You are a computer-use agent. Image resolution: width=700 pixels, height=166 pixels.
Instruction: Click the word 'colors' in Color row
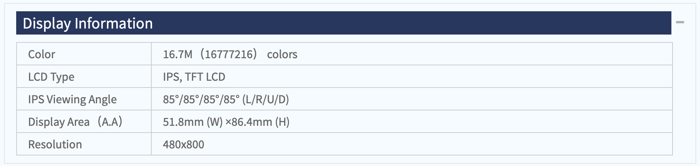click(282, 54)
